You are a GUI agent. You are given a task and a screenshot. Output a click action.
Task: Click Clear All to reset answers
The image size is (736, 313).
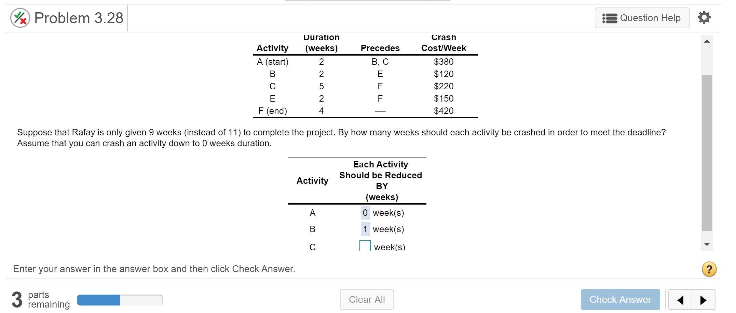click(x=367, y=299)
